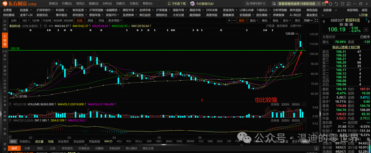Open MA indicator settings gear

(x=46, y=26)
